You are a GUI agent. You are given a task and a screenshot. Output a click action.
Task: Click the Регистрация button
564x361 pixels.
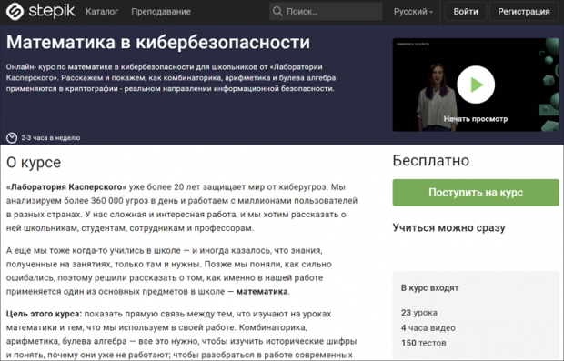point(524,12)
